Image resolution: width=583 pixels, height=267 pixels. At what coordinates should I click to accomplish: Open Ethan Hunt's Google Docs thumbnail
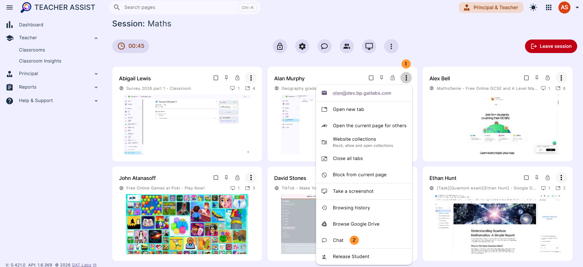[497, 224]
